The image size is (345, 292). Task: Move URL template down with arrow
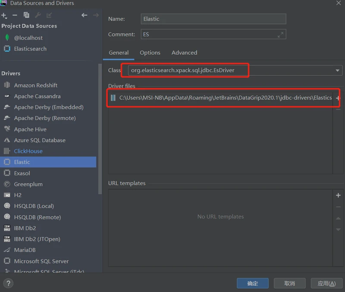(338, 230)
